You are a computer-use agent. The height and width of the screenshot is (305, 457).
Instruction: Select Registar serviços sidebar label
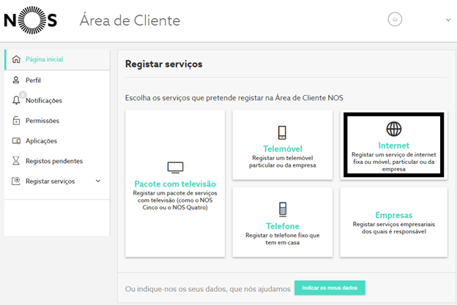(x=50, y=181)
